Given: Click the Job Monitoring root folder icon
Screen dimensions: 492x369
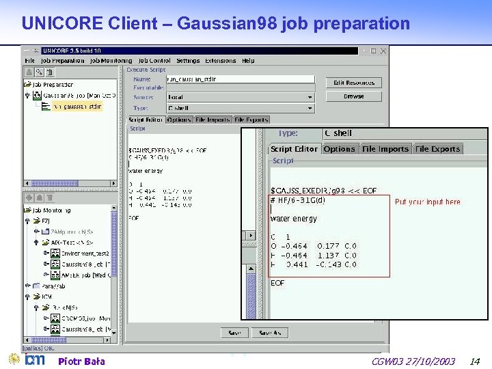Looking at the screenshot, I should [27, 210].
